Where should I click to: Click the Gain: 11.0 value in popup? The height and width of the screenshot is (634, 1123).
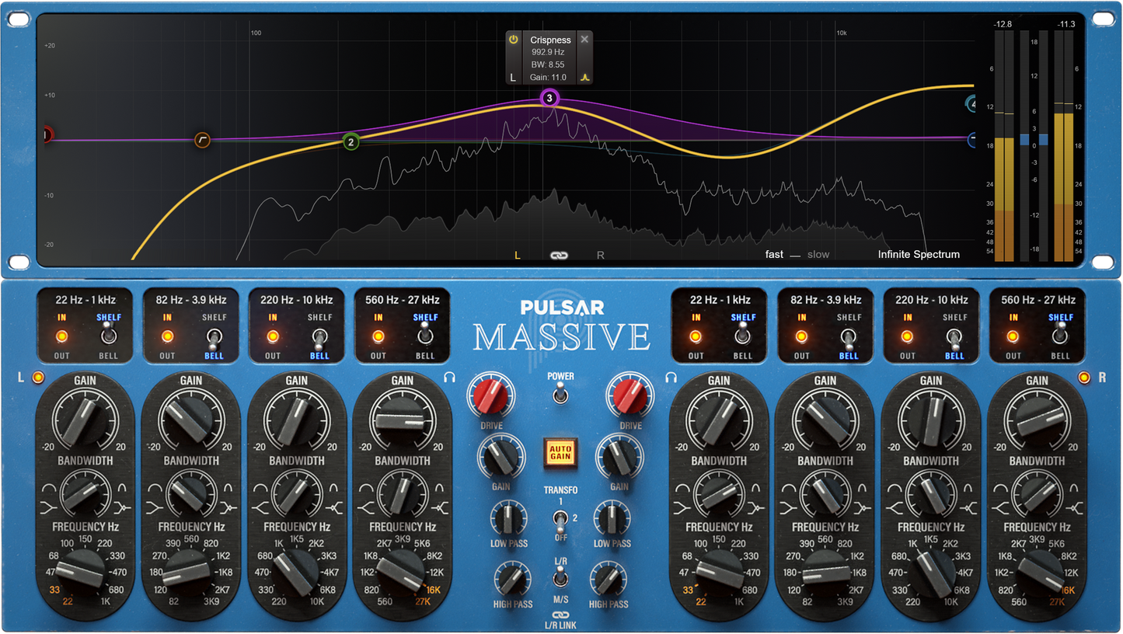(x=548, y=78)
